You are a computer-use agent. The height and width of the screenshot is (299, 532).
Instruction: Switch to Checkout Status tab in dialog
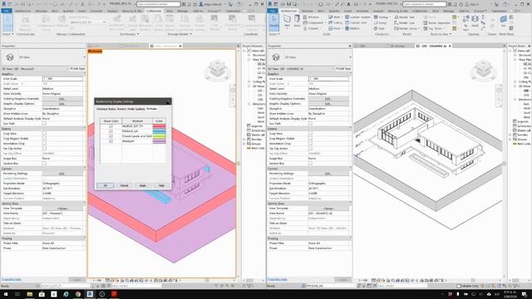pos(106,109)
